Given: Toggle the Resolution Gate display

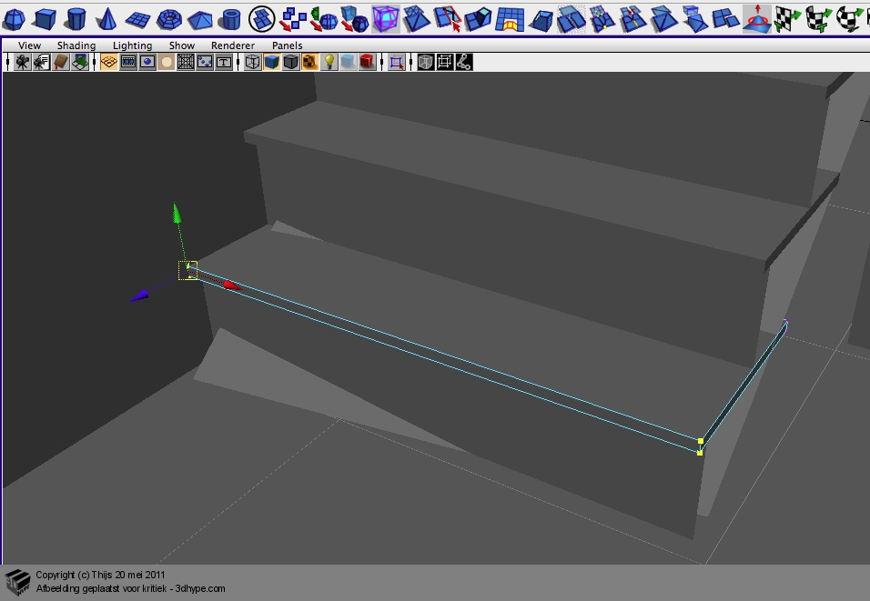Looking at the screenshot, I should pyautogui.click(x=147, y=62).
